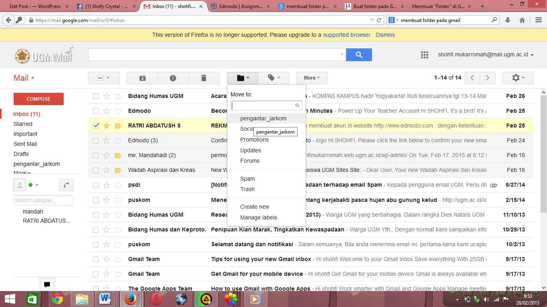This screenshot has height=307, width=547.
Task: Go to newer messages arrow
Action: pos(473,78)
